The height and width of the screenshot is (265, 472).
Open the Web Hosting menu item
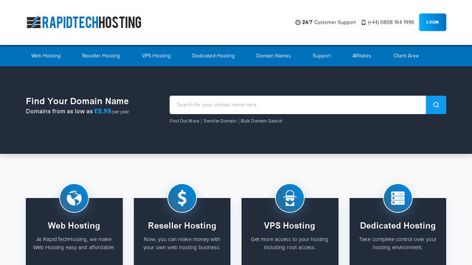pos(46,56)
